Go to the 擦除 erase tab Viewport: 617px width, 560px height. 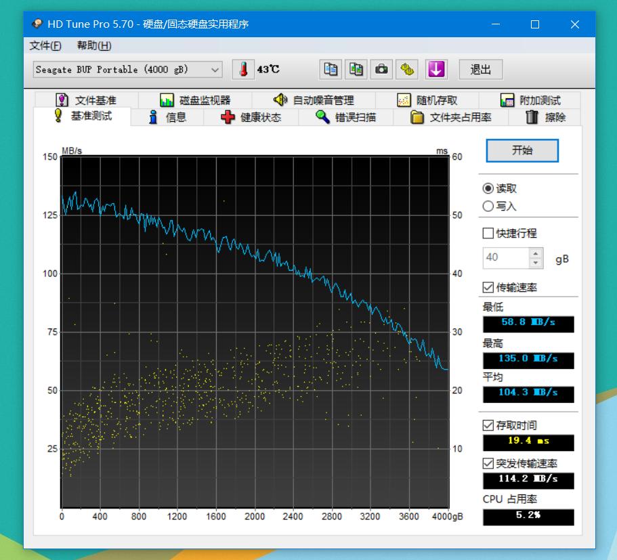pyautogui.click(x=546, y=117)
